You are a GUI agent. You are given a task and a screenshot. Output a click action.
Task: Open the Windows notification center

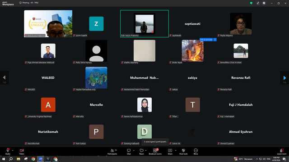click(284, 159)
